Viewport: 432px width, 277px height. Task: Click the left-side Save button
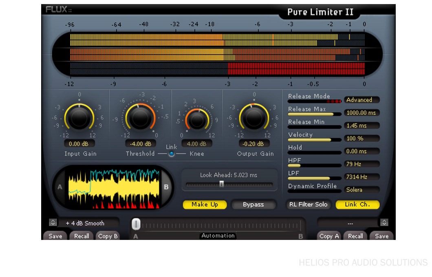55,236
